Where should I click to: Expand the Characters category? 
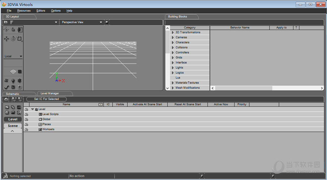pos(173,42)
